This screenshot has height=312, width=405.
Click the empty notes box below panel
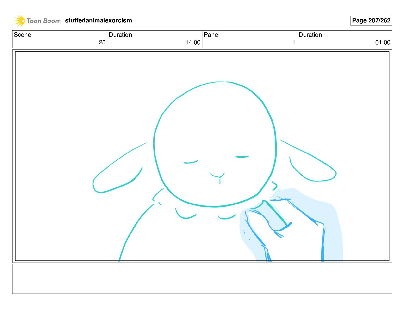[202, 279]
